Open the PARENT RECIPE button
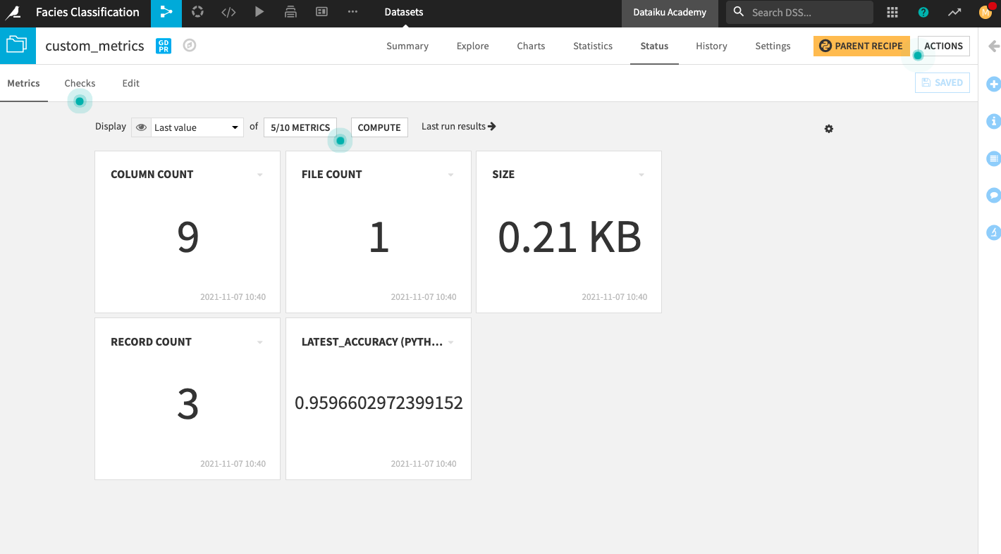 tap(861, 45)
